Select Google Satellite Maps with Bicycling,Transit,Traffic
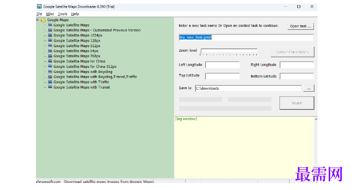The height and width of the screenshot is (190, 352). pyautogui.click(x=95, y=77)
